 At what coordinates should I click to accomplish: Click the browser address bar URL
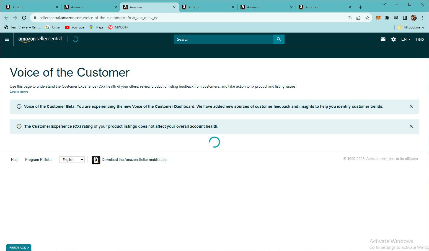(99, 18)
